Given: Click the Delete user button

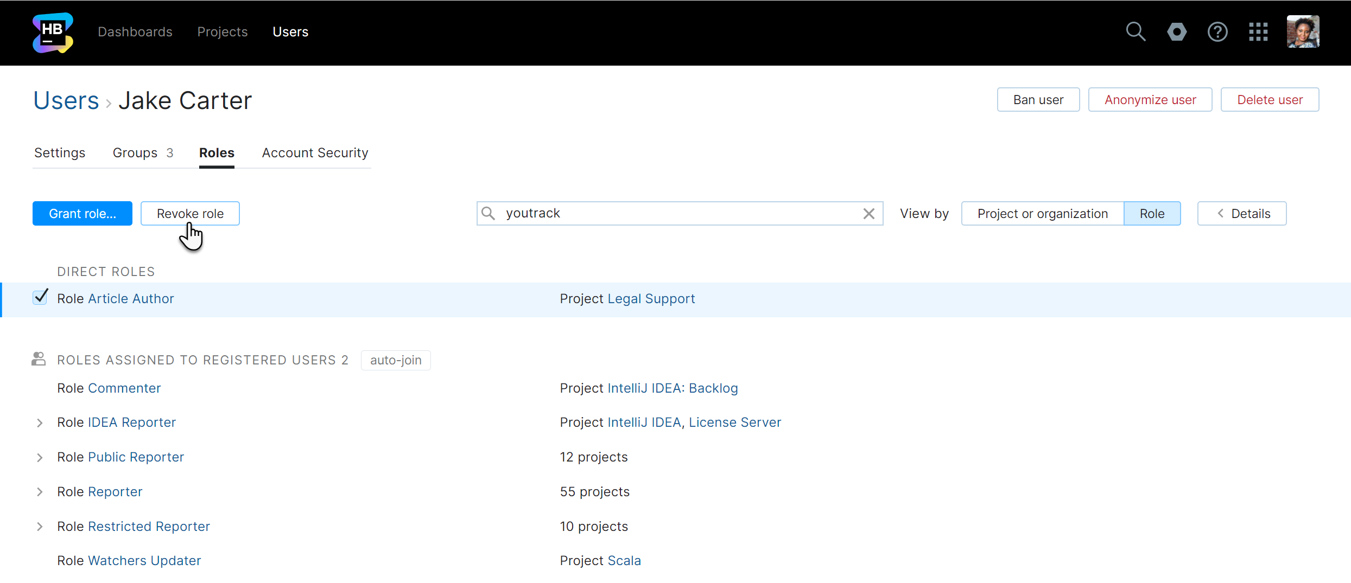Looking at the screenshot, I should (x=1270, y=100).
